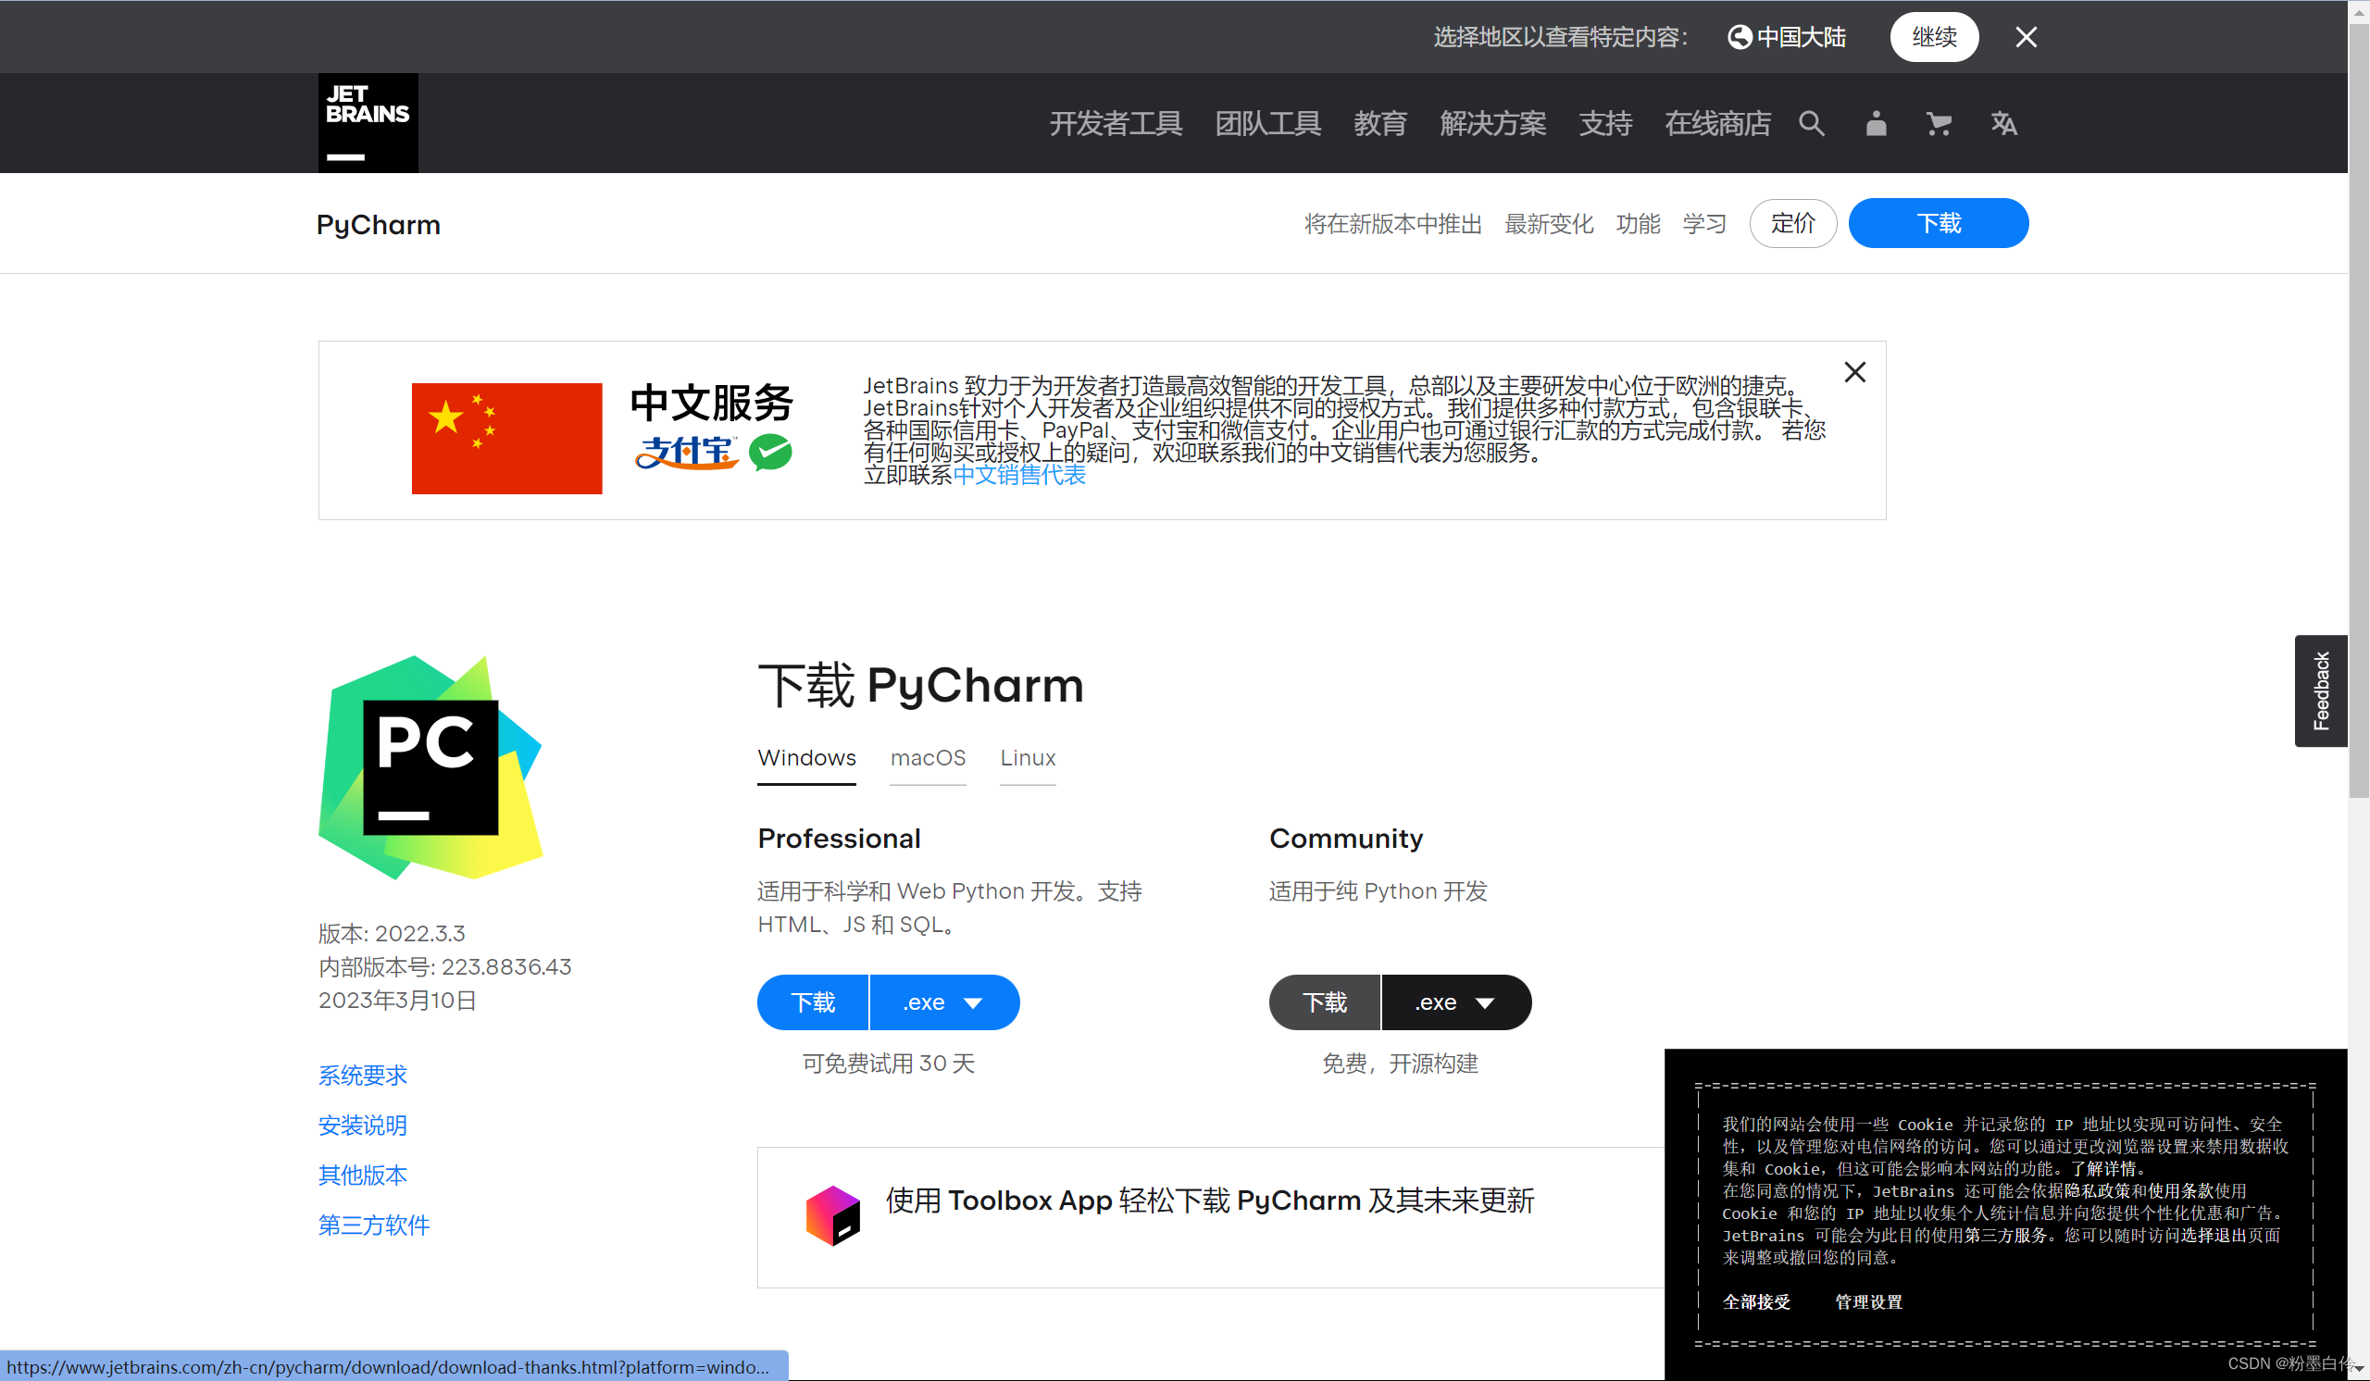This screenshot has width=2370, height=1381.
Task: Open the 第三方软件 link
Action: click(373, 1225)
